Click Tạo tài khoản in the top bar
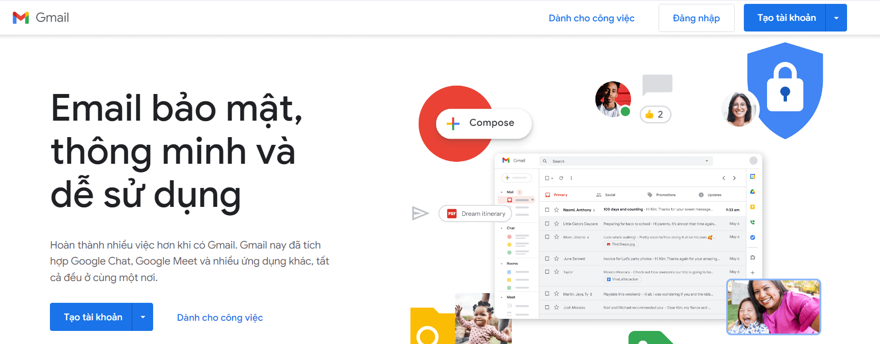This screenshot has height=344, width=880. (x=785, y=18)
